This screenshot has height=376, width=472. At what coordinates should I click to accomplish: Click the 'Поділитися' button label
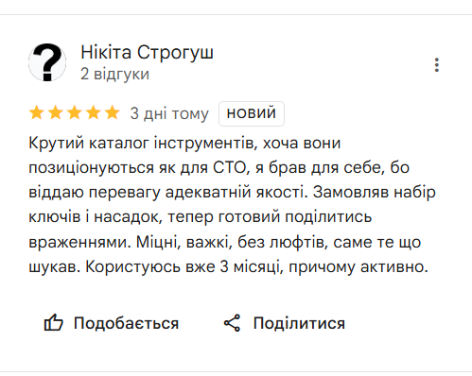(x=299, y=323)
